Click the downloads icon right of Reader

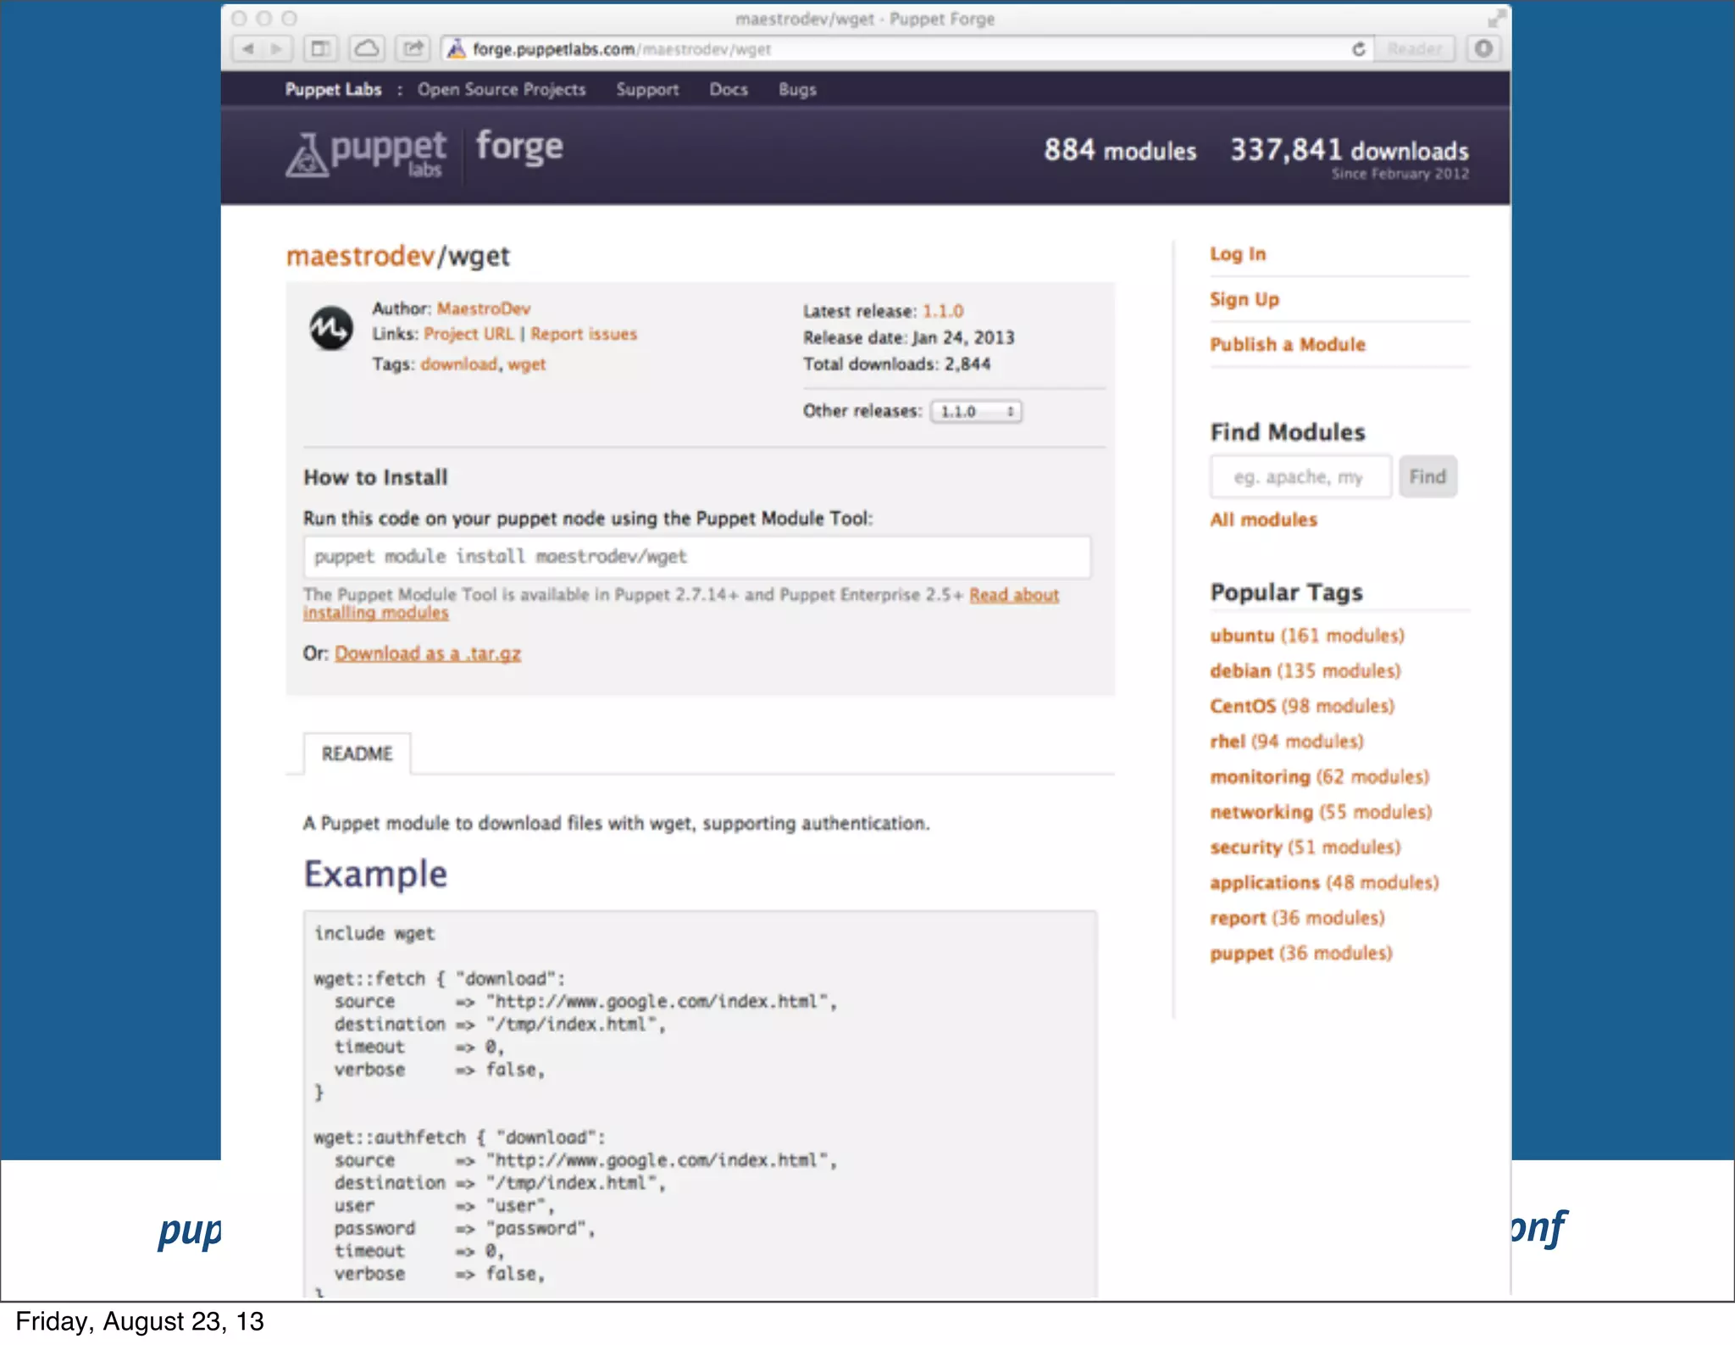pyautogui.click(x=1483, y=49)
